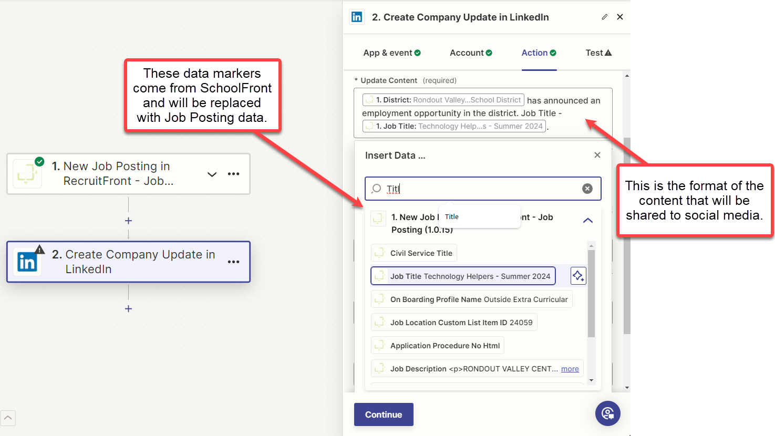
Task: Insert Job Title Technology Helpers field
Action: pyautogui.click(x=463, y=276)
